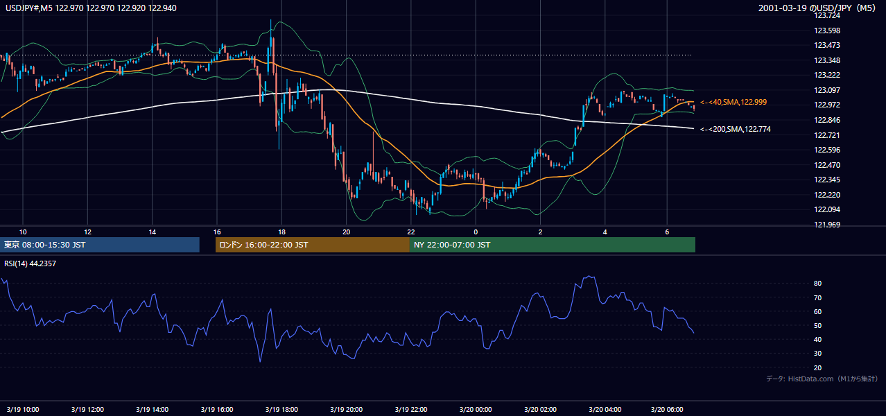Image resolution: width=886 pixels, height=416 pixels.
Task: Click price axis value 122.470
Action: coord(828,165)
